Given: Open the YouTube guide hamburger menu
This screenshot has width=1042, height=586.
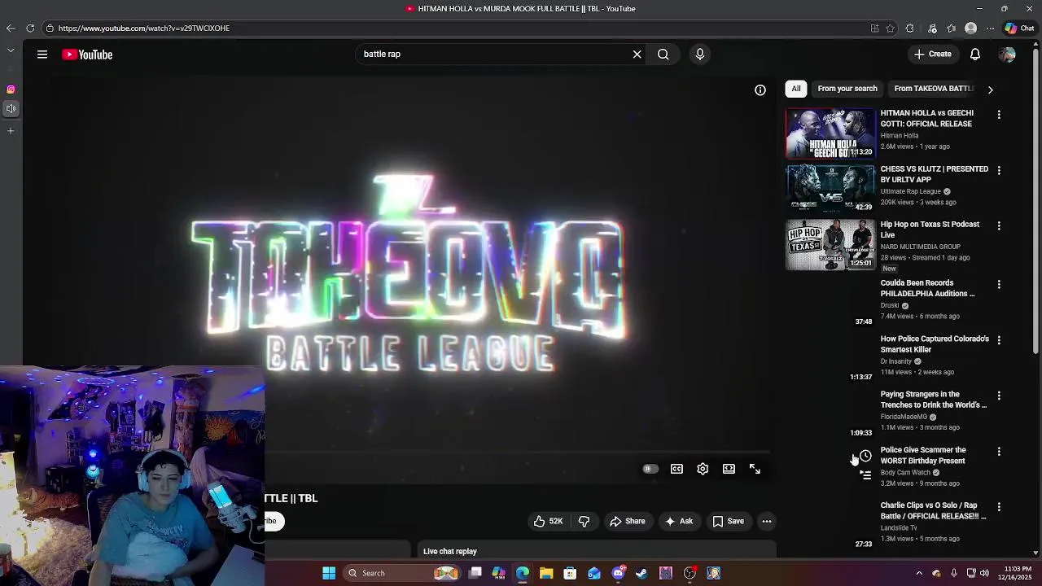Looking at the screenshot, I should (x=42, y=55).
